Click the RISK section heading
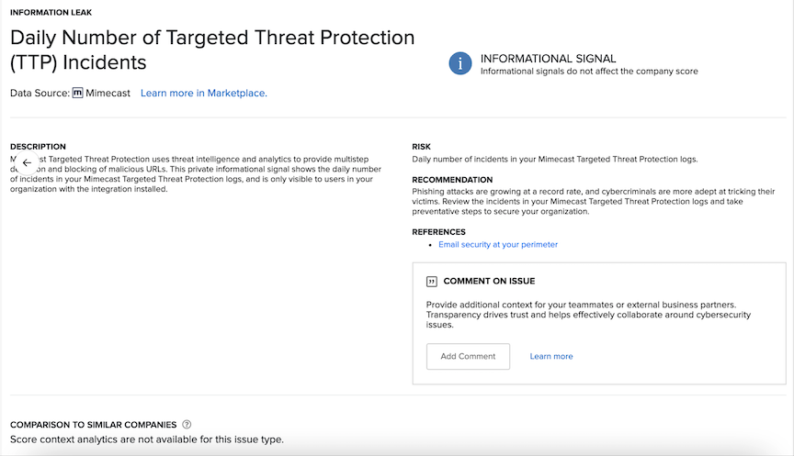This screenshot has height=456, width=794. (421, 147)
